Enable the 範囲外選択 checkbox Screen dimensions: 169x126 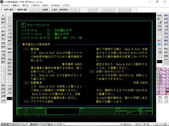[x=15, y=10]
